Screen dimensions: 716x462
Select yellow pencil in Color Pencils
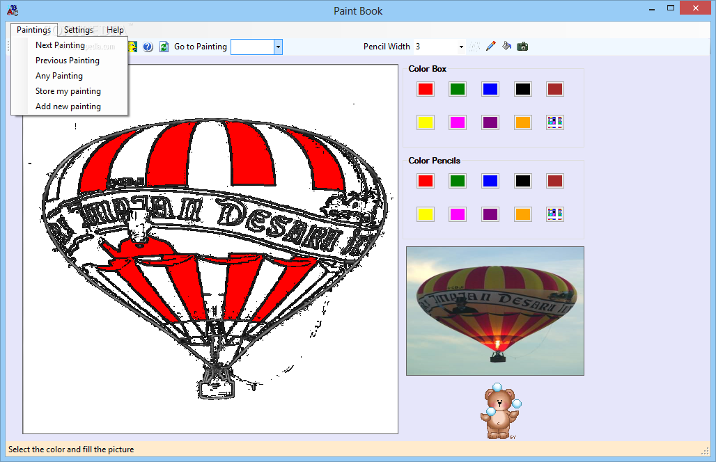pos(426,214)
